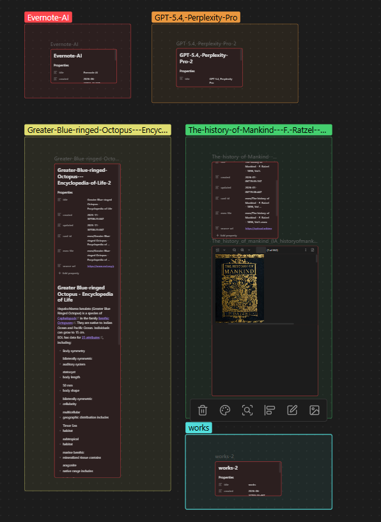The image size is (381, 522).
Task: Click Add property in history of Mankind card
Action: click(x=227, y=236)
